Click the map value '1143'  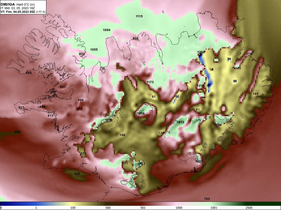237,68
